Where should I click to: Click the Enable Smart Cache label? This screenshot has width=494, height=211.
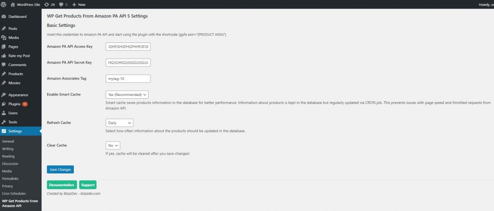pos(64,94)
